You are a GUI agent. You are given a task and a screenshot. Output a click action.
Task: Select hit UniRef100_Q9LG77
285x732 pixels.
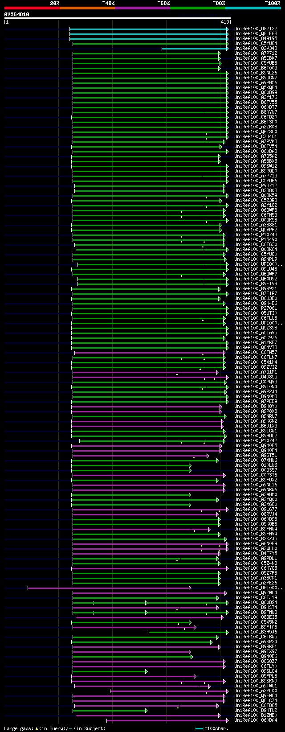(256, 510)
